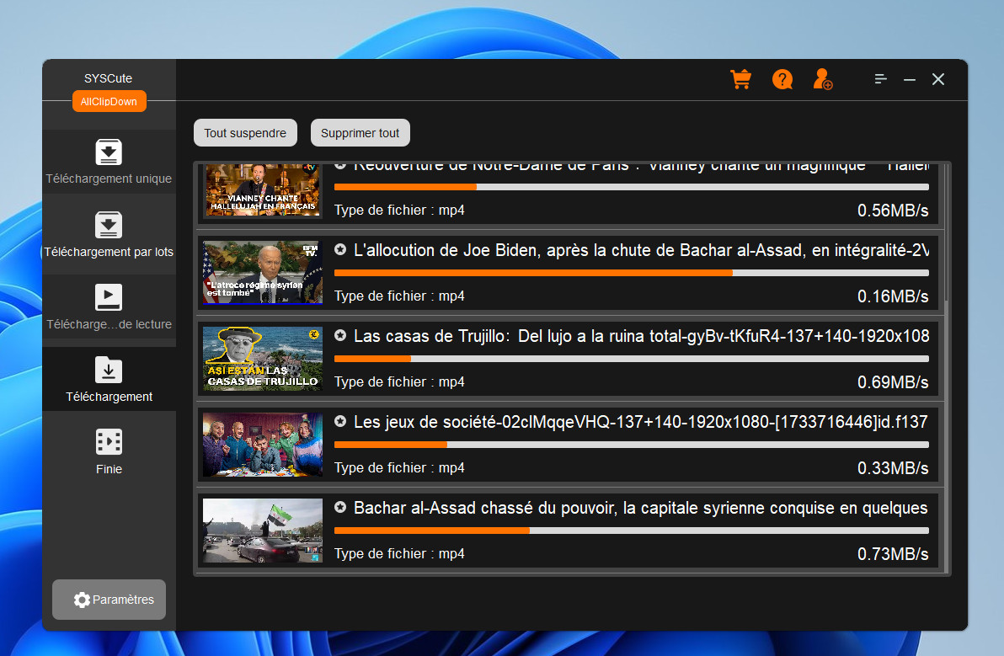
Task: Go to the Téléchargement section
Action: [109, 380]
